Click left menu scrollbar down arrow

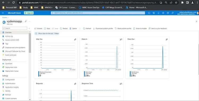point(30,100)
